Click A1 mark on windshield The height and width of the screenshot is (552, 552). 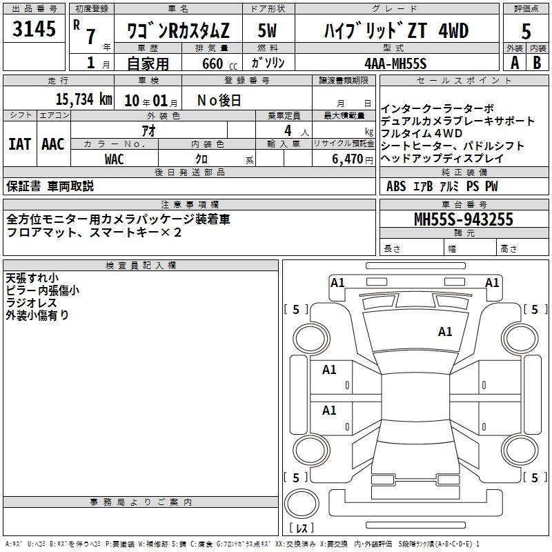[445, 332]
